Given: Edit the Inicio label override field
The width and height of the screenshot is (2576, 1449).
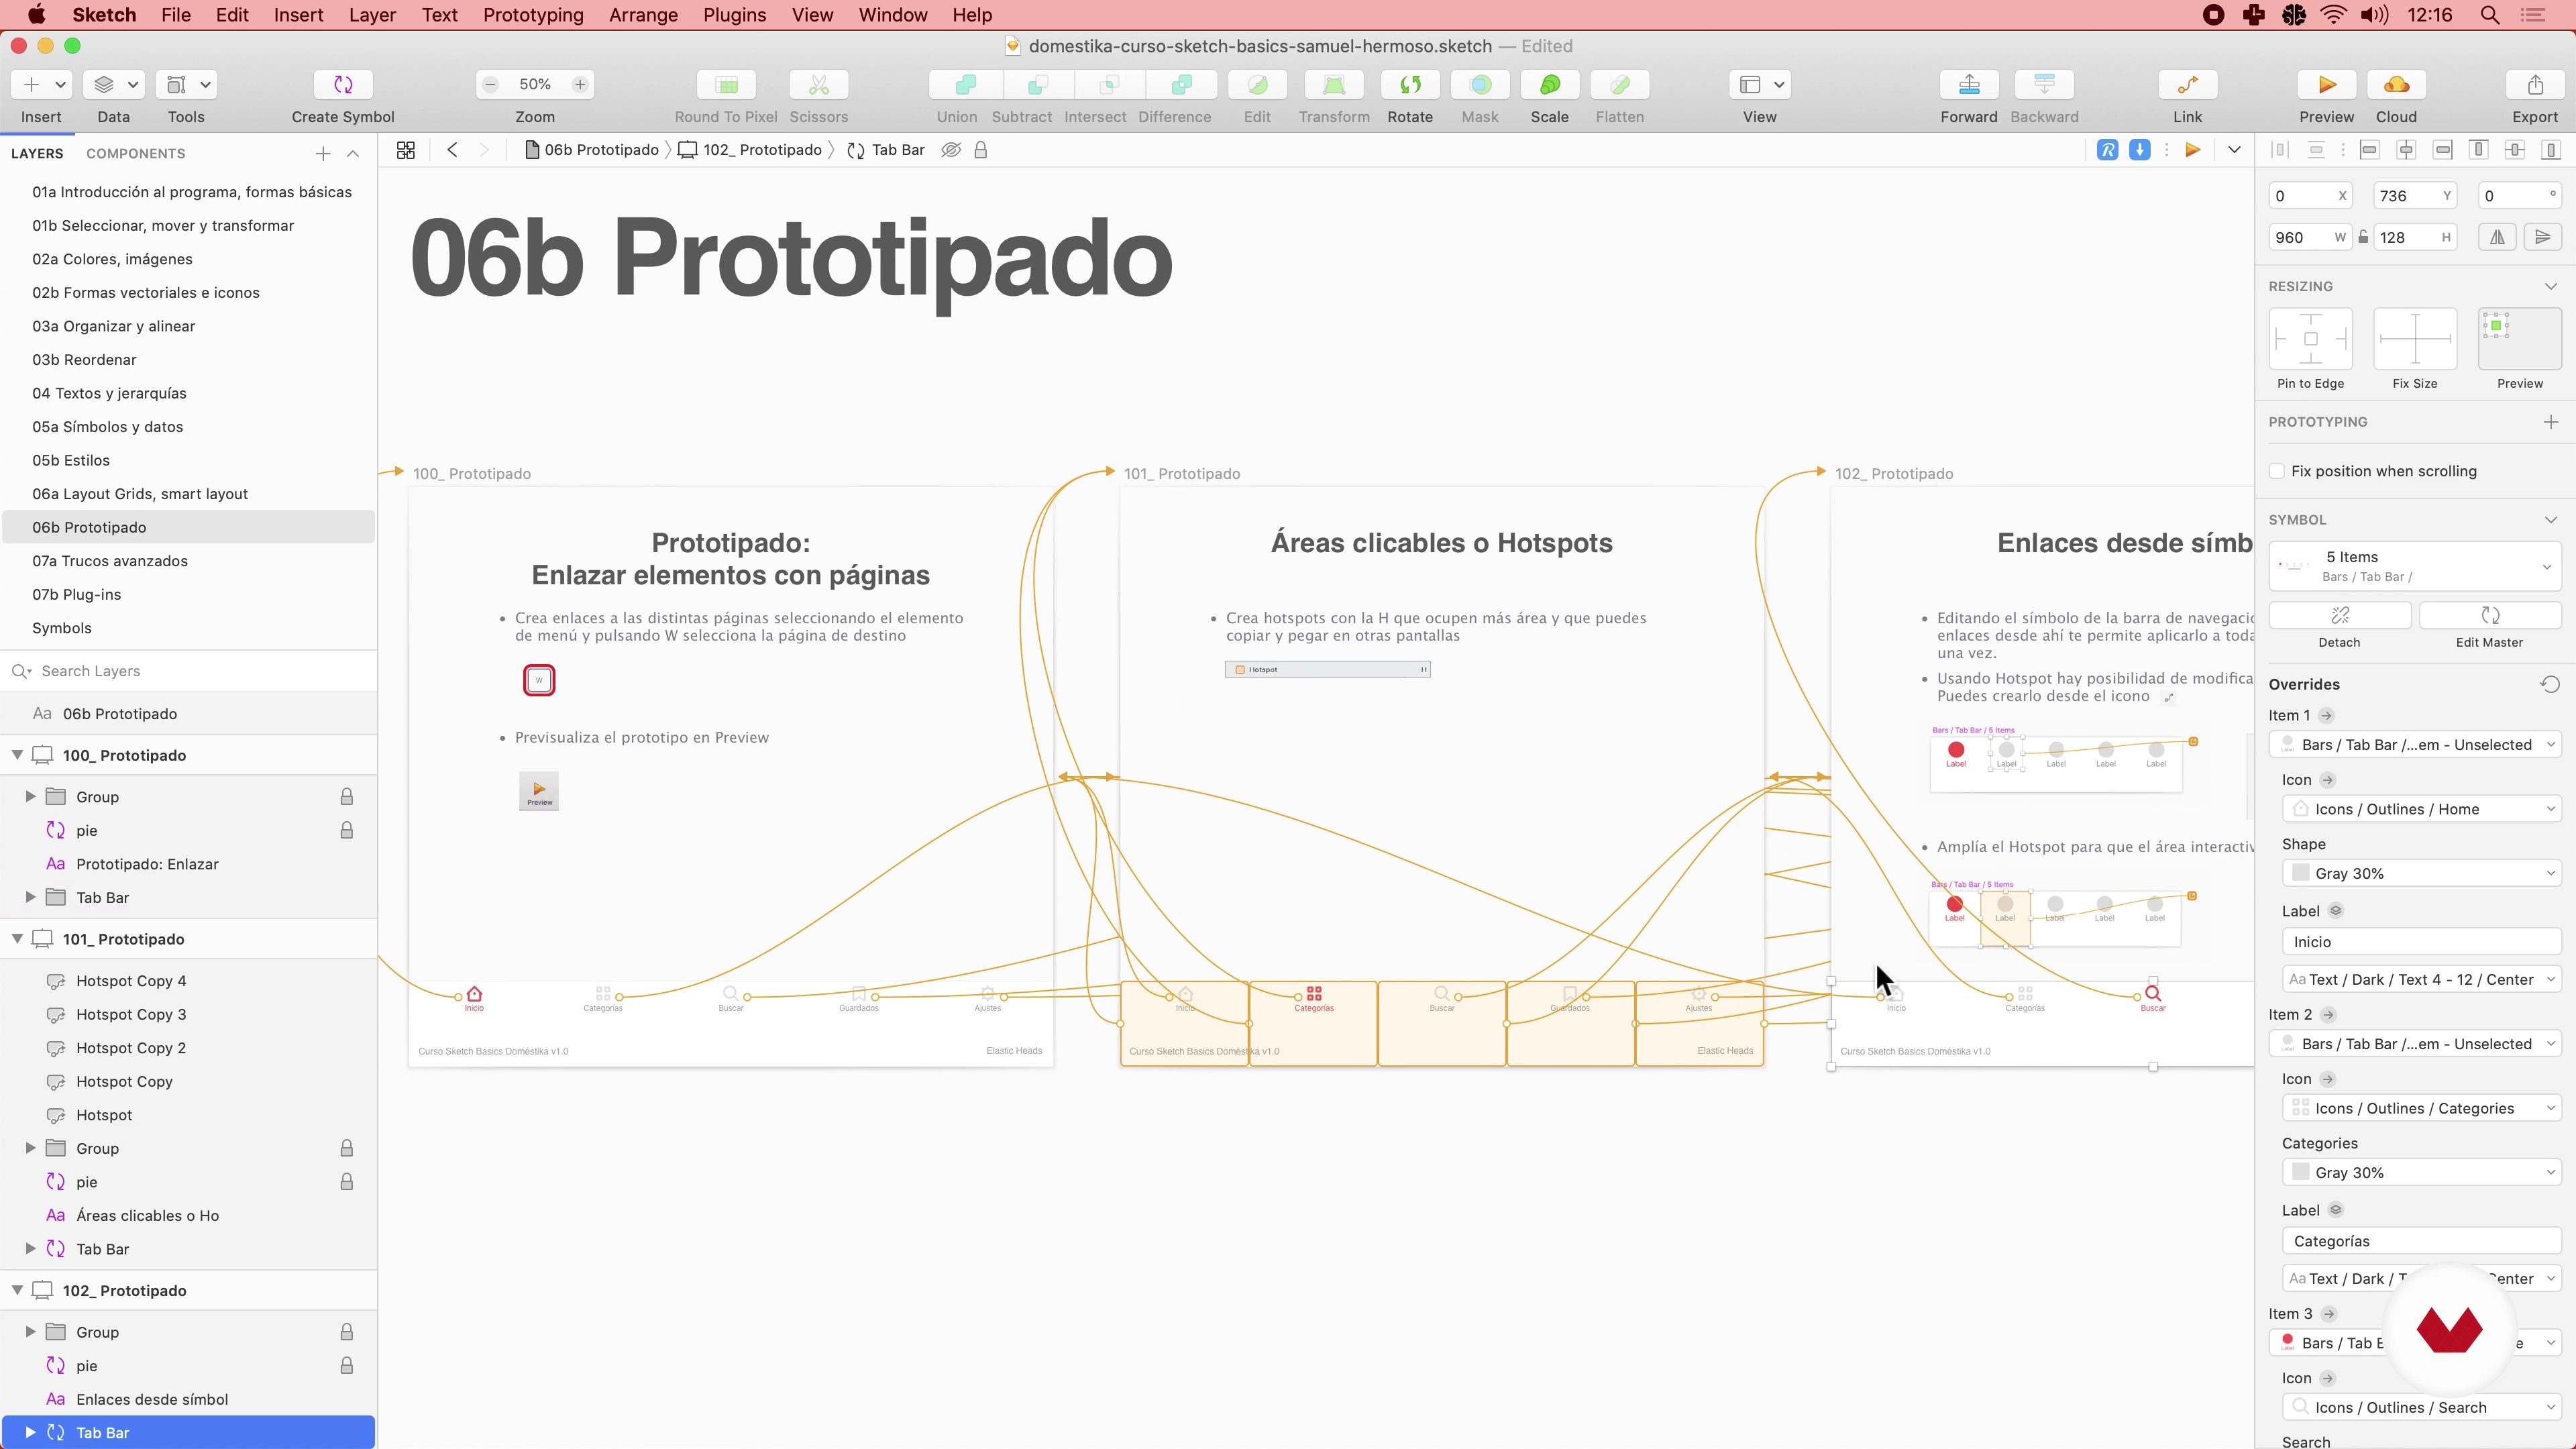Looking at the screenshot, I should [x=2421, y=942].
